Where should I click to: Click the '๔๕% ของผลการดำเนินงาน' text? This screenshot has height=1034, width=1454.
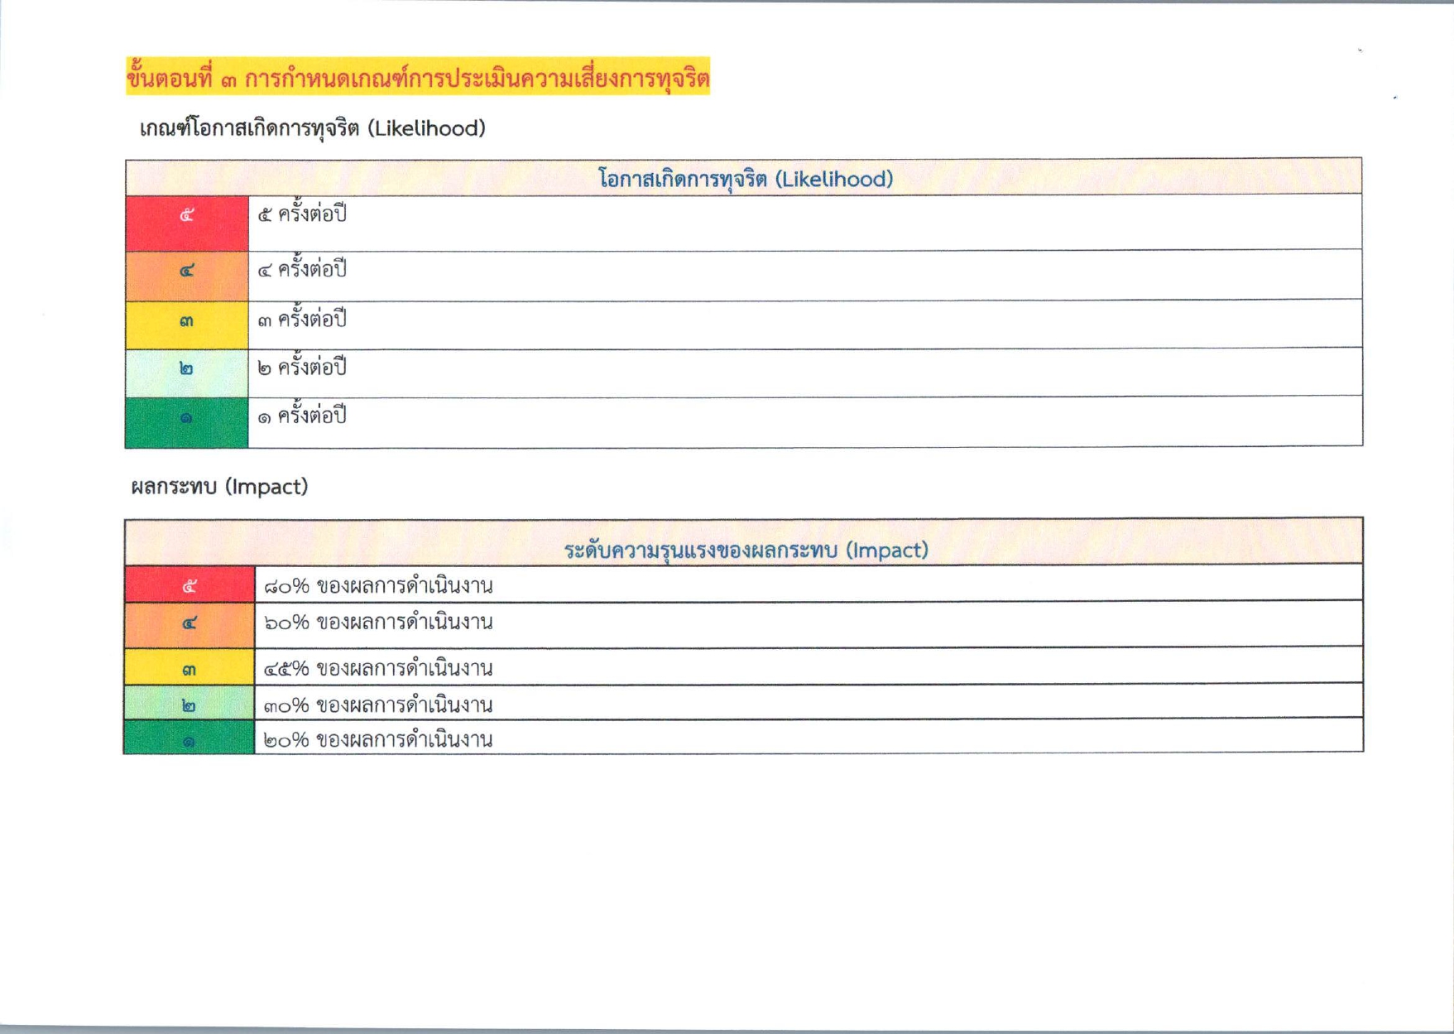pyautogui.click(x=378, y=668)
